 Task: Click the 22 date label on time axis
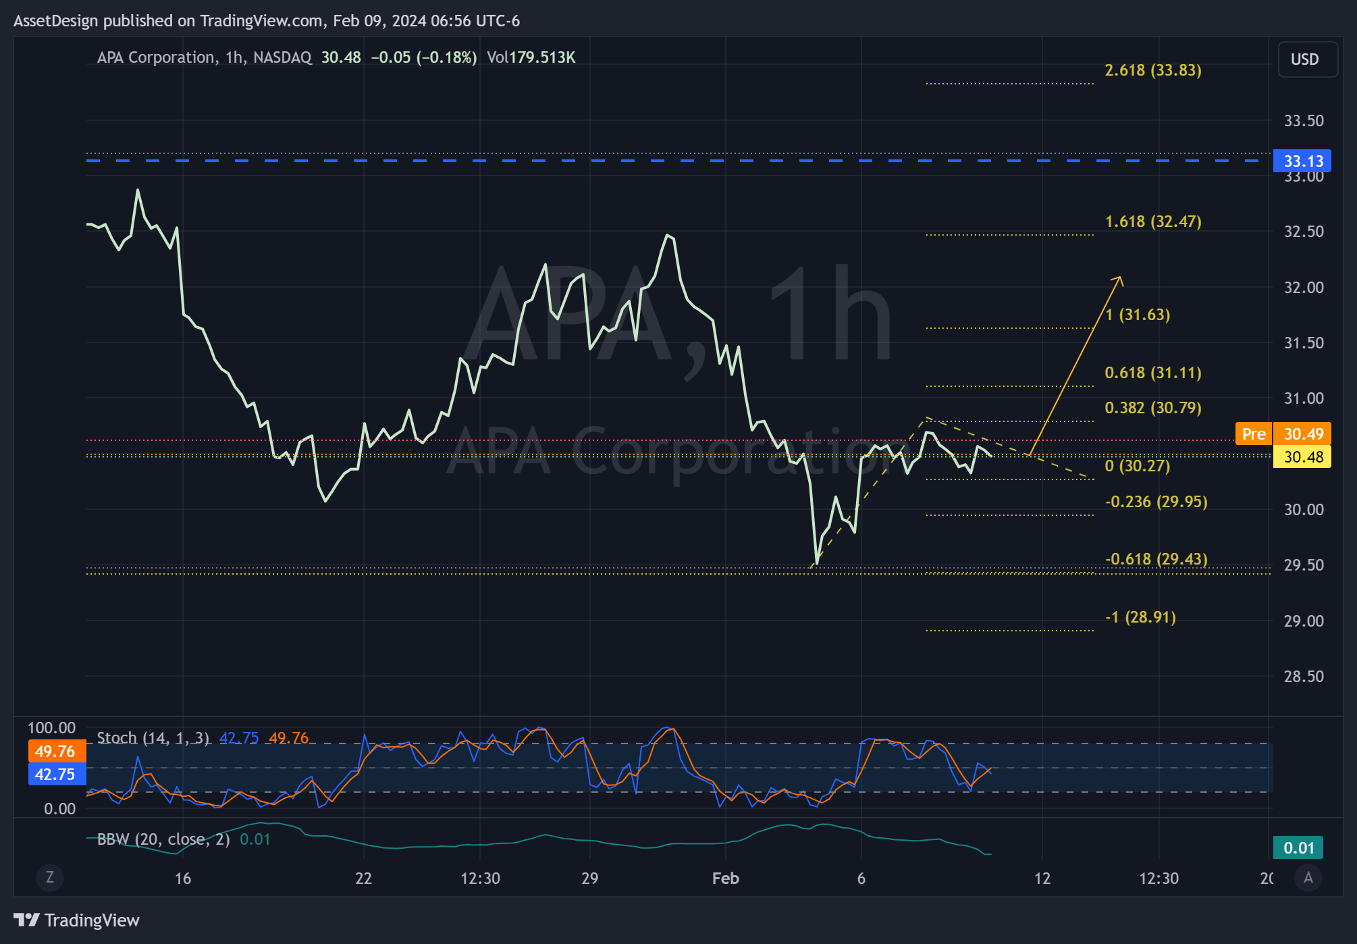pos(364,879)
